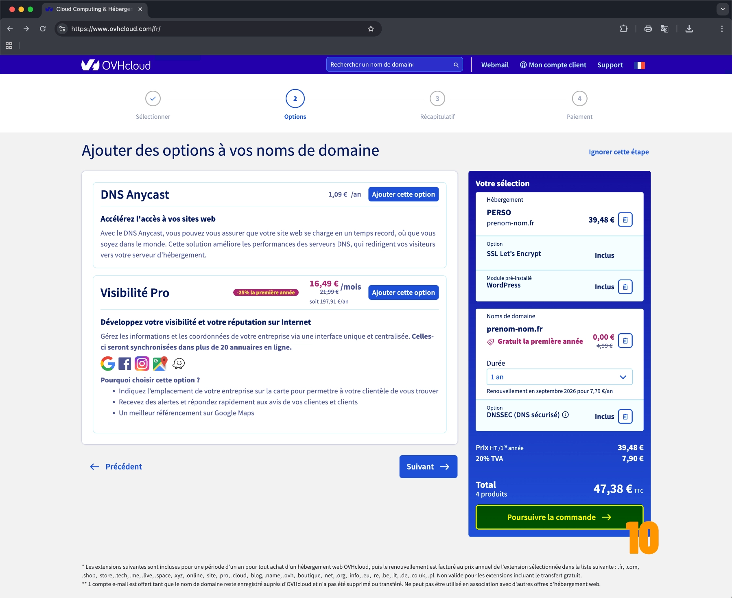This screenshot has height=598, width=732.
Task: Add the Visibilité Pro option
Action: (403, 292)
